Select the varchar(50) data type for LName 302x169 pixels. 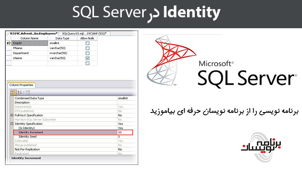(x=62, y=58)
